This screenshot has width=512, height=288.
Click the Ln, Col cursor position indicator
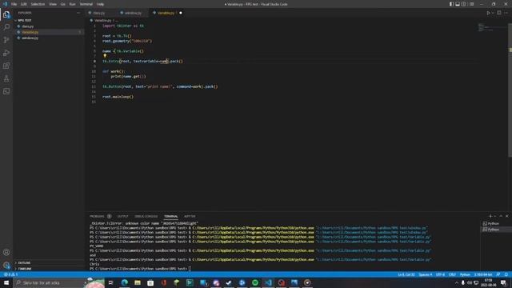click(406, 274)
